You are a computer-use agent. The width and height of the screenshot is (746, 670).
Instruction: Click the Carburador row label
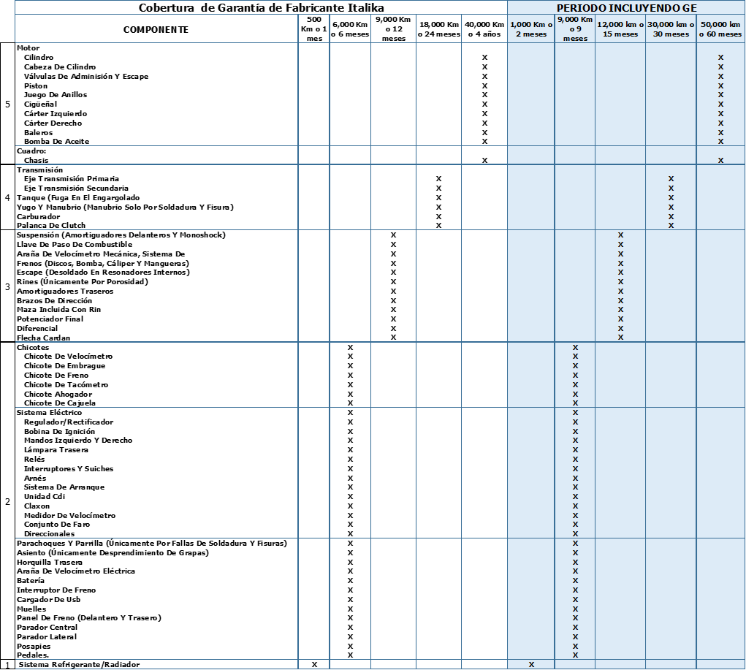[x=37, y=216]
